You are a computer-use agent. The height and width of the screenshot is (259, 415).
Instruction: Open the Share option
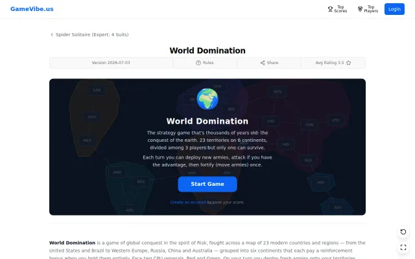(269, 63)
